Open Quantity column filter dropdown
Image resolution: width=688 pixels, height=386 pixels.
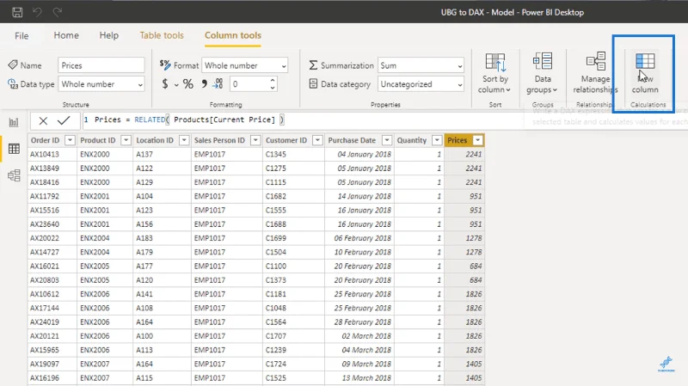click(x=437, y=140)
